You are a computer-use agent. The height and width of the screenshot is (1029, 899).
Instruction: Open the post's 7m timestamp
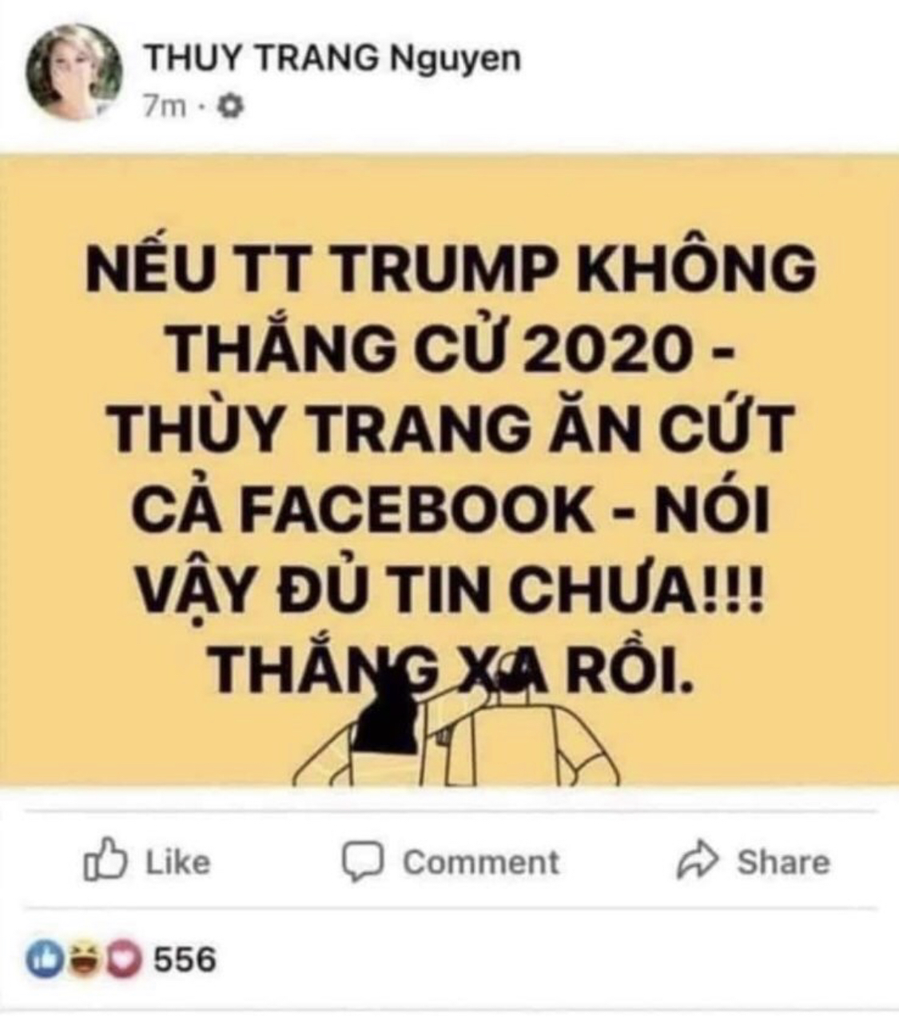tap(165, 106)
